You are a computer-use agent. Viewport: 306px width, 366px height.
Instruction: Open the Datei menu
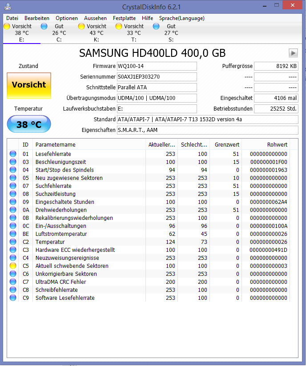click(x=12, y=18)
